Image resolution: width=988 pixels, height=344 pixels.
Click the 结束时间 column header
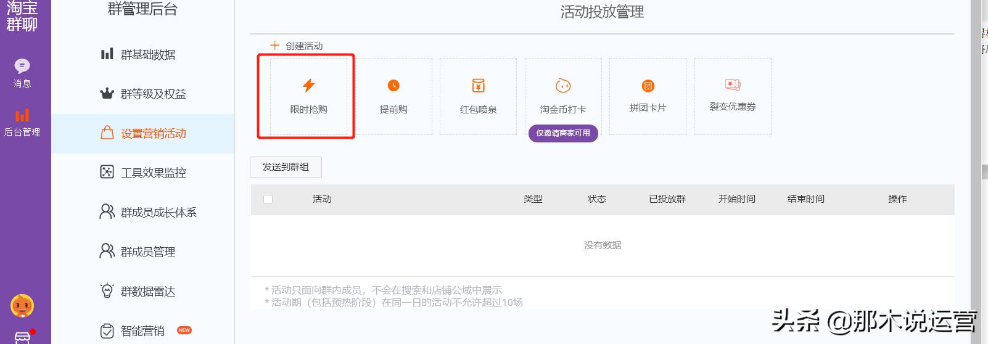tap(806, 199)
